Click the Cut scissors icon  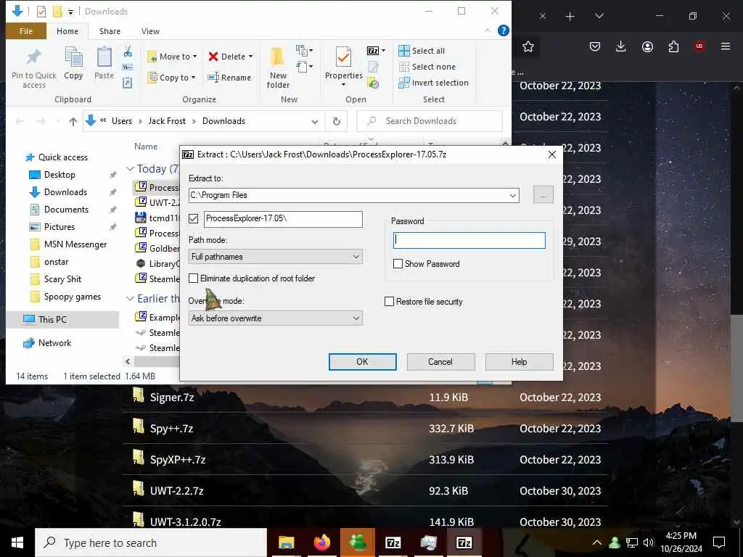(x=128, y=51)
